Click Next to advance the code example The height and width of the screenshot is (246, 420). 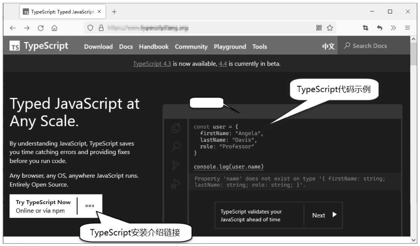pyautogui.click(x=324, y=215)
